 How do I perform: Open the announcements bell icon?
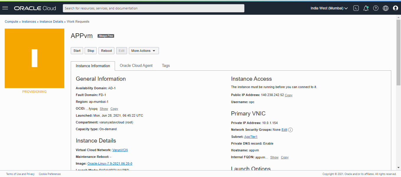click(x=366, y=8)
